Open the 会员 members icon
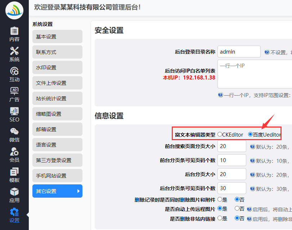This screenshot has width=292, height=230. (14, 152)
